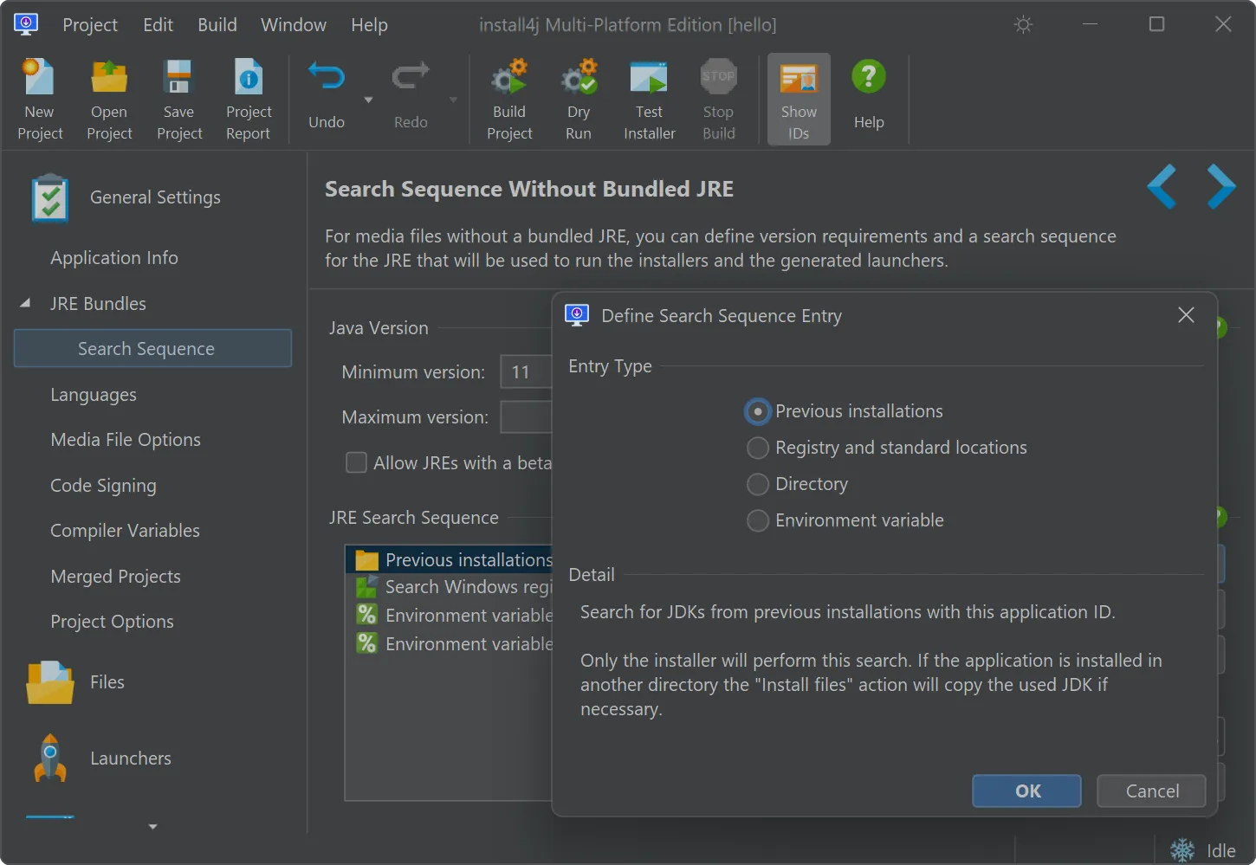The height and width of the screenshot is (865, 1256).
Task: Select Search Sequence in the sidebar
Action: pyautogui.click(x=152, y=348)
